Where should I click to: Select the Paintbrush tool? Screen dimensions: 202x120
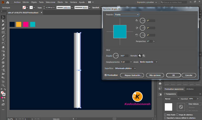pyautogui.click(x=3, y=36)
